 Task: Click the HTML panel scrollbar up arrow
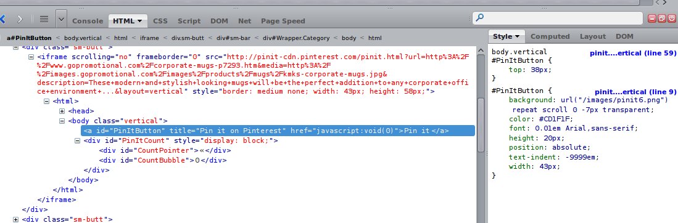(x=481, y=50)
